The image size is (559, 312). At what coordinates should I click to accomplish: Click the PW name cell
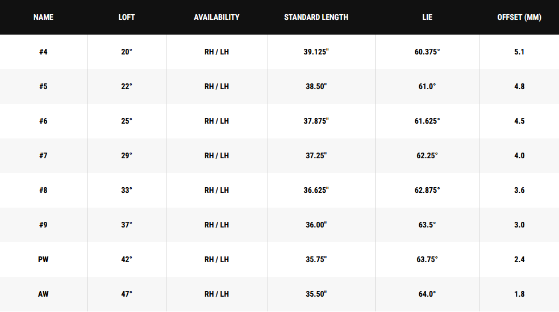43,259
